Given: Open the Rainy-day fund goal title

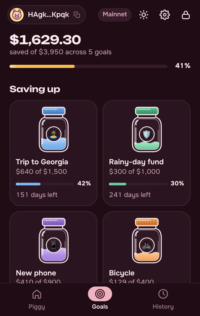Looking at the screenshot, I should coord(136,162).
